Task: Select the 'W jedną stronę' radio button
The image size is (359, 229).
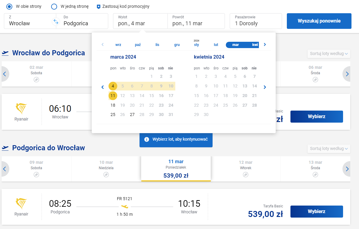Action: click(54, 7)
